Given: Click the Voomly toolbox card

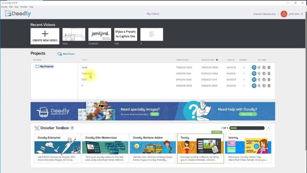Looking at the screenshot, I should tap(248, 149).
